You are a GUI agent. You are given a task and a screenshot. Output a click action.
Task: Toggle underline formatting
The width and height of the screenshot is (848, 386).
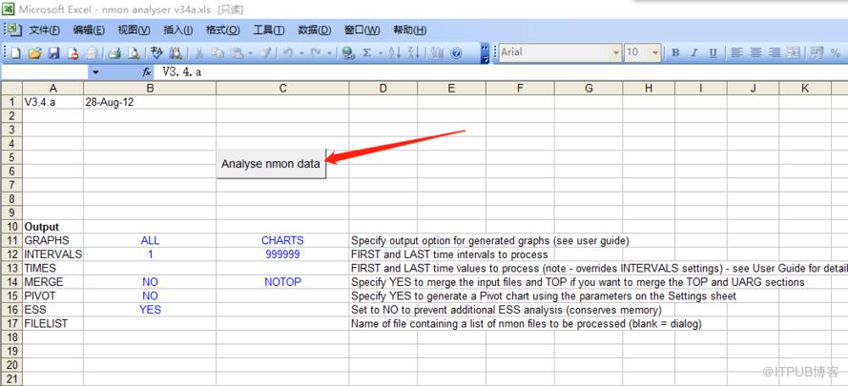coord(713,53)
